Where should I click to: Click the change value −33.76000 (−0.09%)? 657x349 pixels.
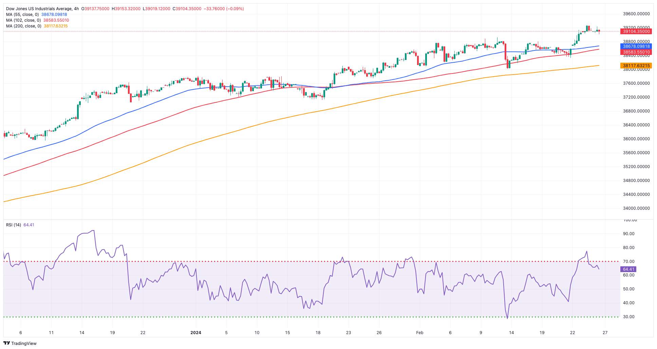tap(224, 9)
